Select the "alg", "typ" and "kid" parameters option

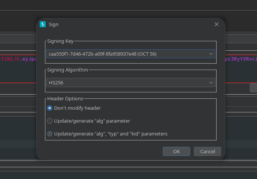(50, 134)
